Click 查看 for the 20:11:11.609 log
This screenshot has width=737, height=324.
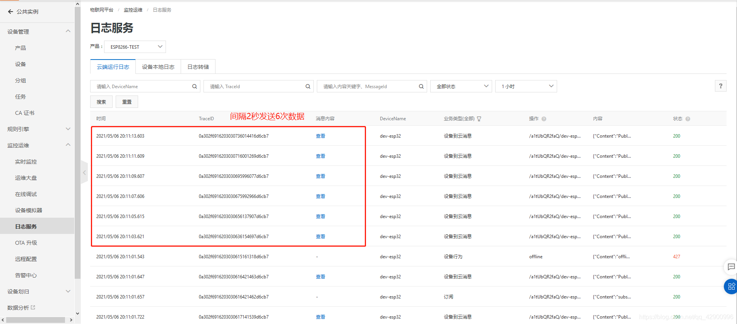coord(320,156)
